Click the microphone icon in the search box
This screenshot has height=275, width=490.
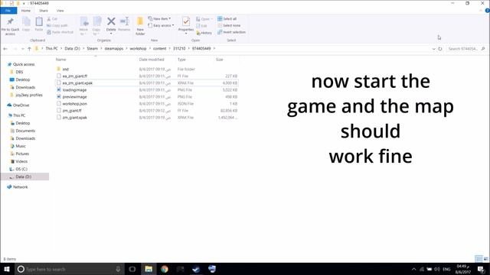[x=118, y=269]
